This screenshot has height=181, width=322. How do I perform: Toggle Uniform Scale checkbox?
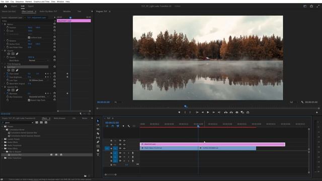[x=29, y=38]
